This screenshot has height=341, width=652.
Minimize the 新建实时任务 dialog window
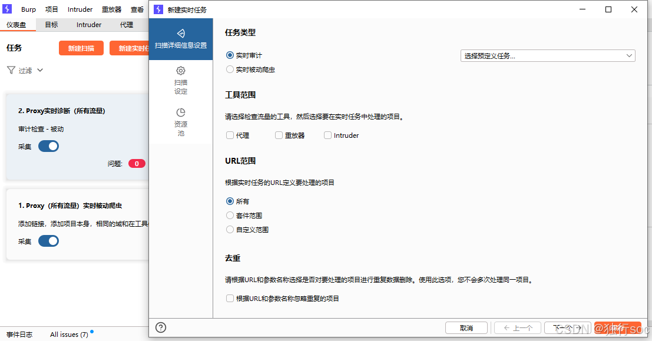pos(583,9)
